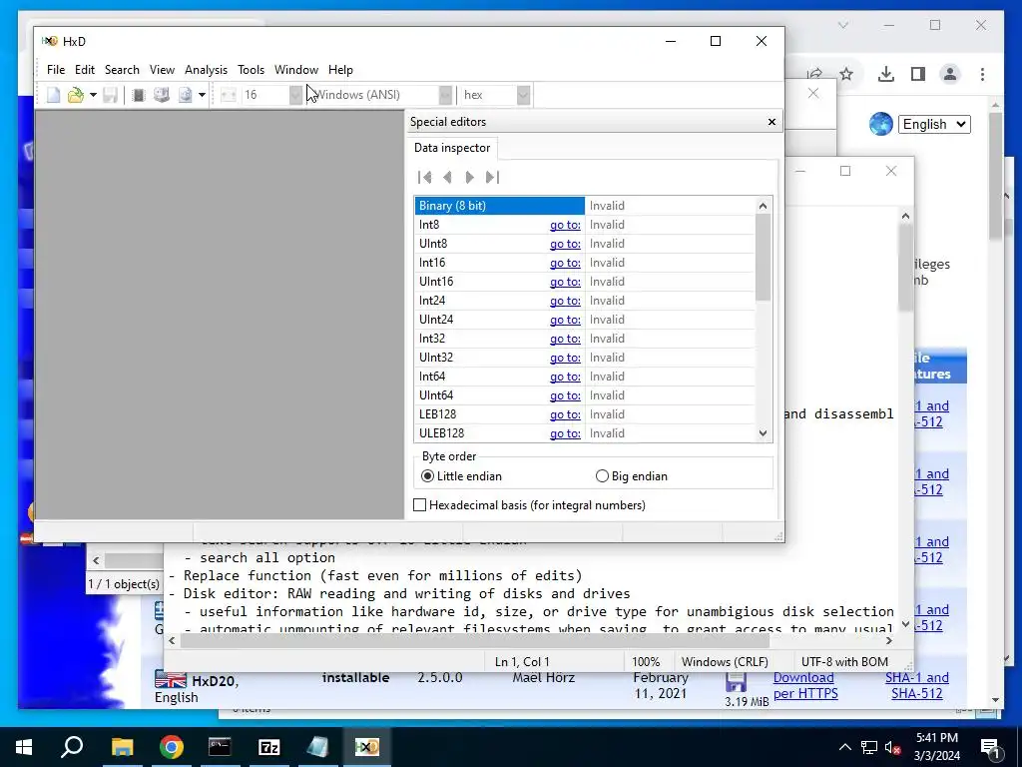Open the View menu
Viewport: 1022px width, 767px height.
coord(162,70)
